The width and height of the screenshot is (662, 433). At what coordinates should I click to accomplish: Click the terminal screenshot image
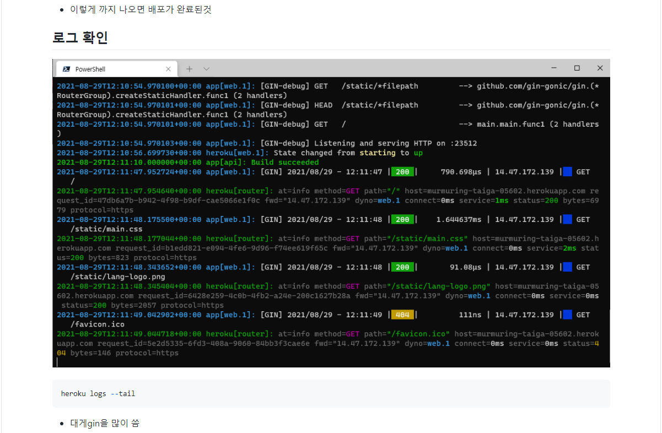tap(331, 213)
